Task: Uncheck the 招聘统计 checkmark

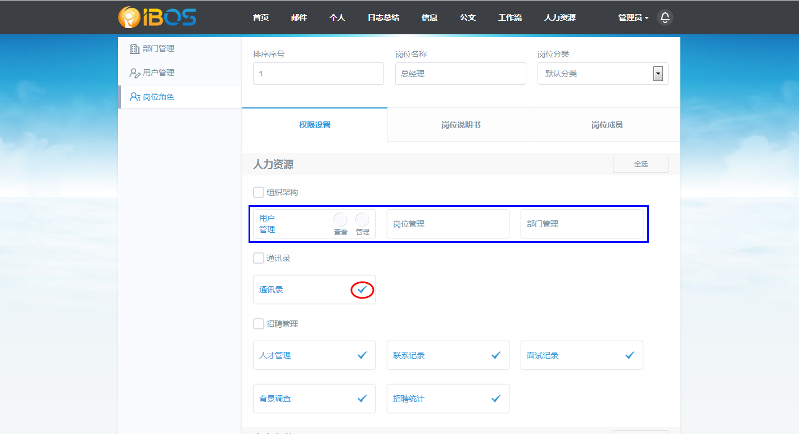Action: coord(496,399)
